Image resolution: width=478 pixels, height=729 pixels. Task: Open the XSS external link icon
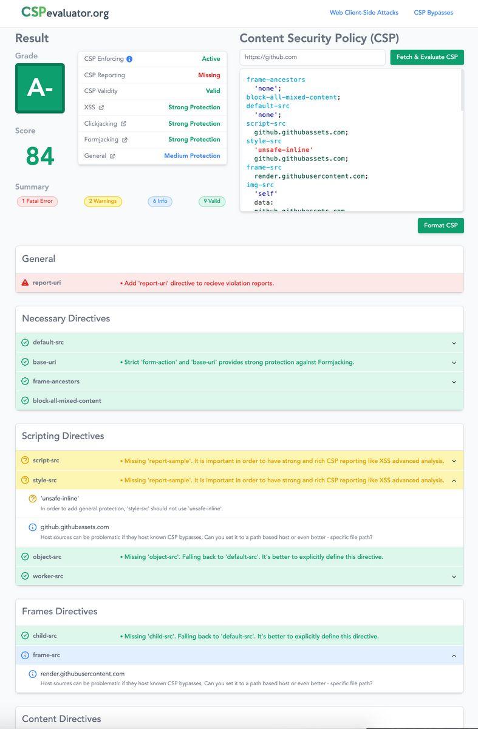click(x=101, y=108)
